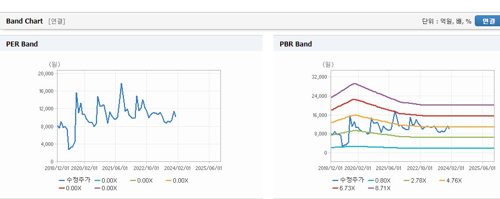The height and width of the screenshot is (199, 500).
Task: Toggle teal 0.00X legend in PER Band
Action: pyautogui.click(x=106, y=180)
